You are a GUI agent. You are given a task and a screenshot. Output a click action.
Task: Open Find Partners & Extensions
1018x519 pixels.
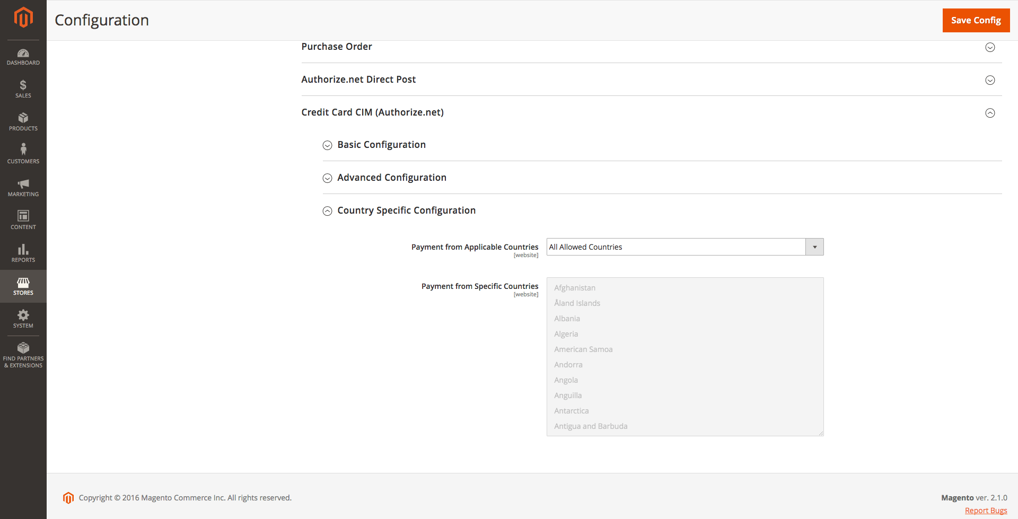click(23, 355)
